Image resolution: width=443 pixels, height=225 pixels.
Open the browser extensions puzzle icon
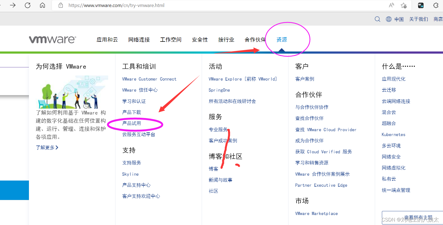436,5
